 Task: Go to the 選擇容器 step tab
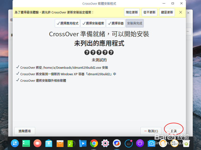(x=116, y=23)
